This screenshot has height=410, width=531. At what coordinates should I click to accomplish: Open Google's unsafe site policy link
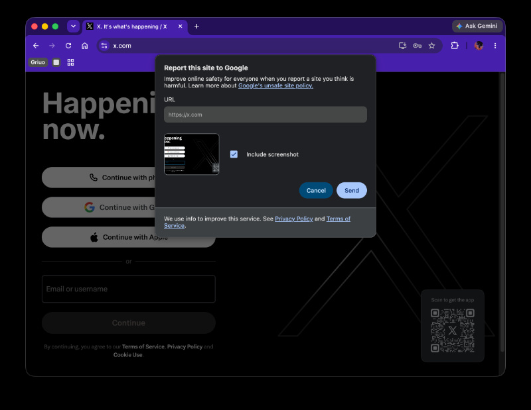click(x=275, y=85)
